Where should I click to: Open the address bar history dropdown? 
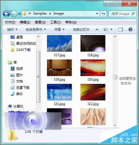97,14
